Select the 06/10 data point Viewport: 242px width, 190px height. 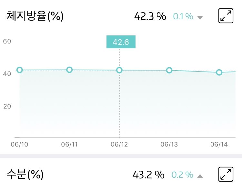click(20, 70)
